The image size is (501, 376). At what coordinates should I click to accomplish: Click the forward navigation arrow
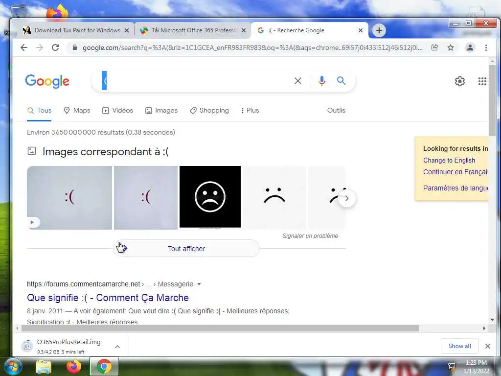point(39,47)
